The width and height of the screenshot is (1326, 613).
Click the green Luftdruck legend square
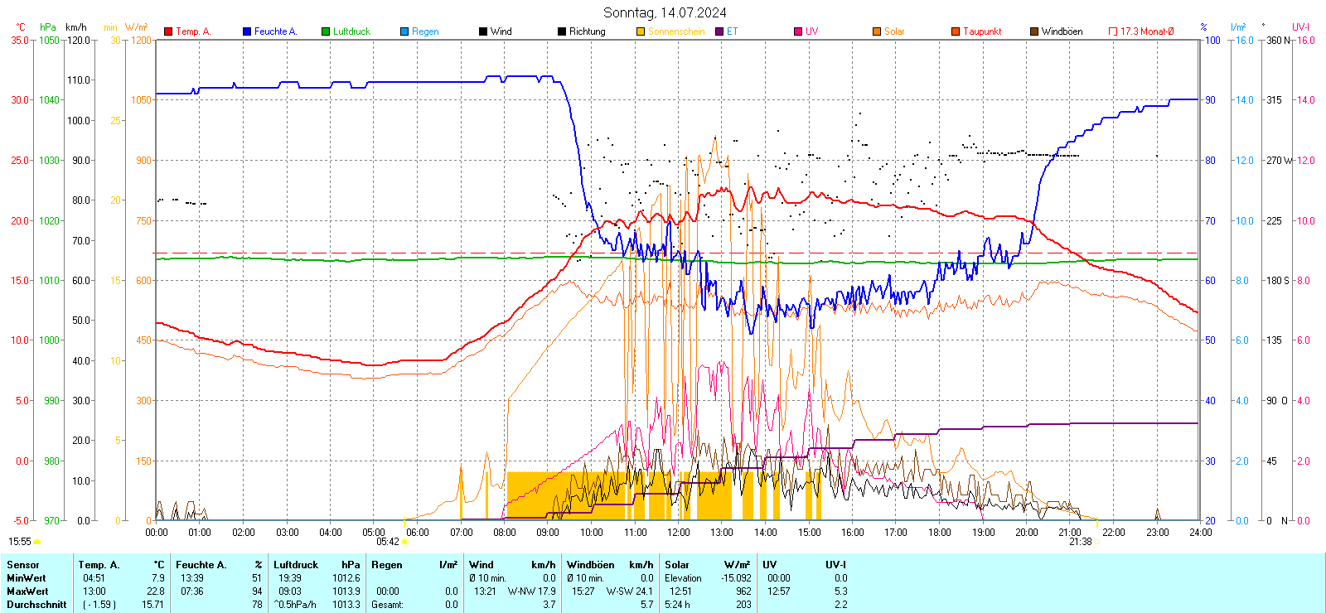click(x=326, y=31)
